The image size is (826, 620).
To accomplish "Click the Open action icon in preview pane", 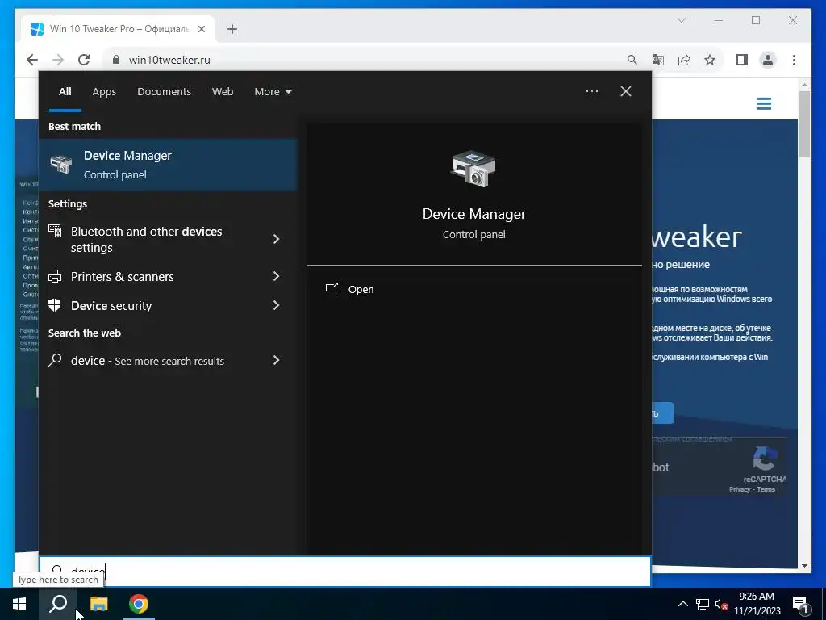I will coord(332,288).
